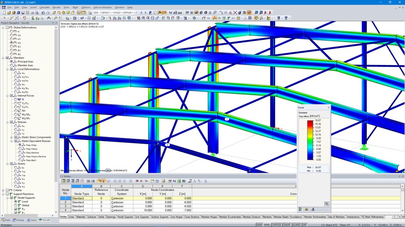The height and width of the screenshot is (227, 405).
Task: Close the Stresses Panel
Action: coord(328,108)
